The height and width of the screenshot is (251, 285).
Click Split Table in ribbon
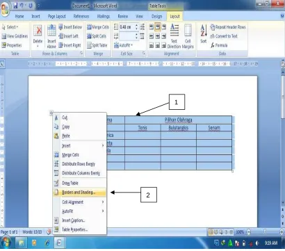pyautogui.click(x=97, y=45)
